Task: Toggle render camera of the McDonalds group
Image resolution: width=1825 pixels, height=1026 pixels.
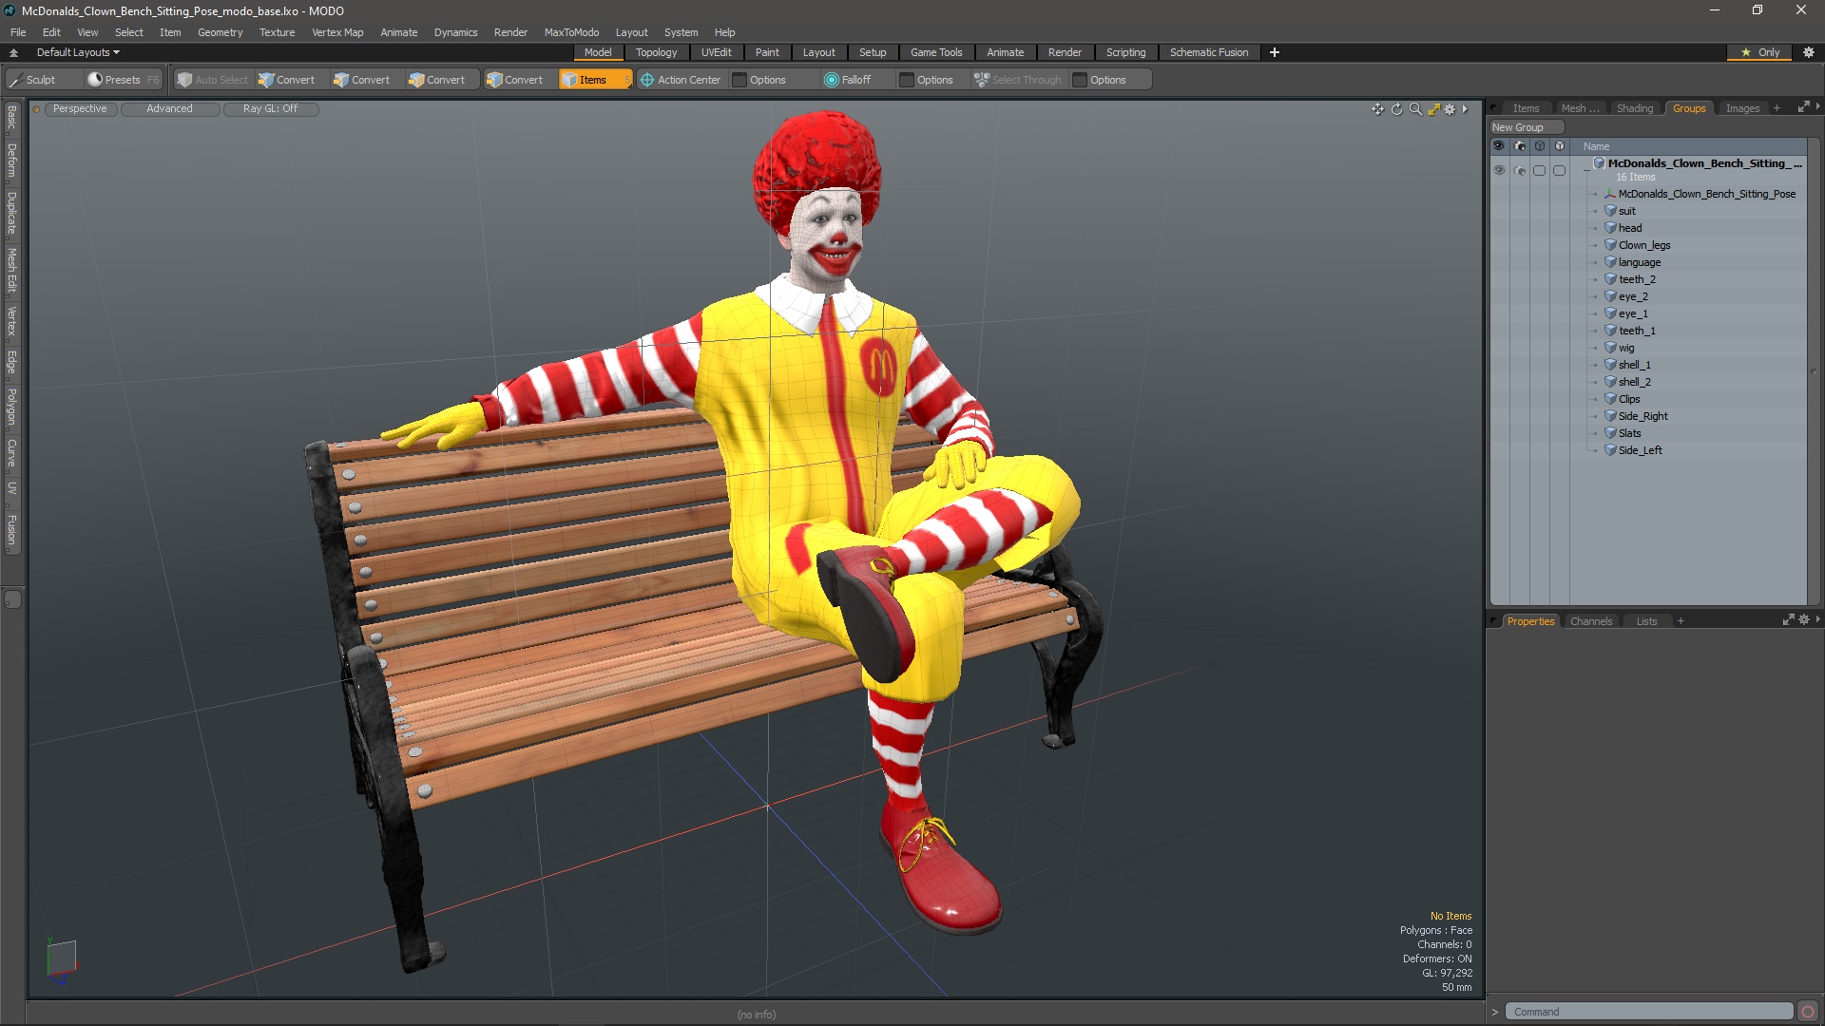Action: pos(1520,170)
